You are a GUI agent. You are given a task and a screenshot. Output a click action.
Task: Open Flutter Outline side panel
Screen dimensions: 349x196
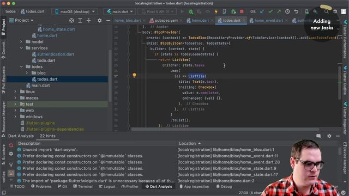[x=345, y=80]
